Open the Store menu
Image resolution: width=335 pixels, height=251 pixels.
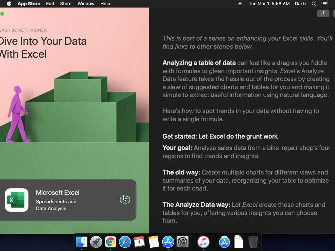[66, 4]
